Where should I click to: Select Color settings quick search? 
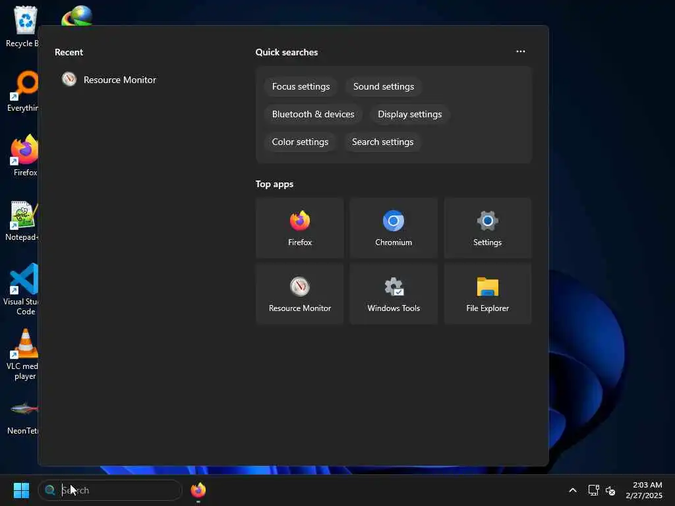point(300,142)
